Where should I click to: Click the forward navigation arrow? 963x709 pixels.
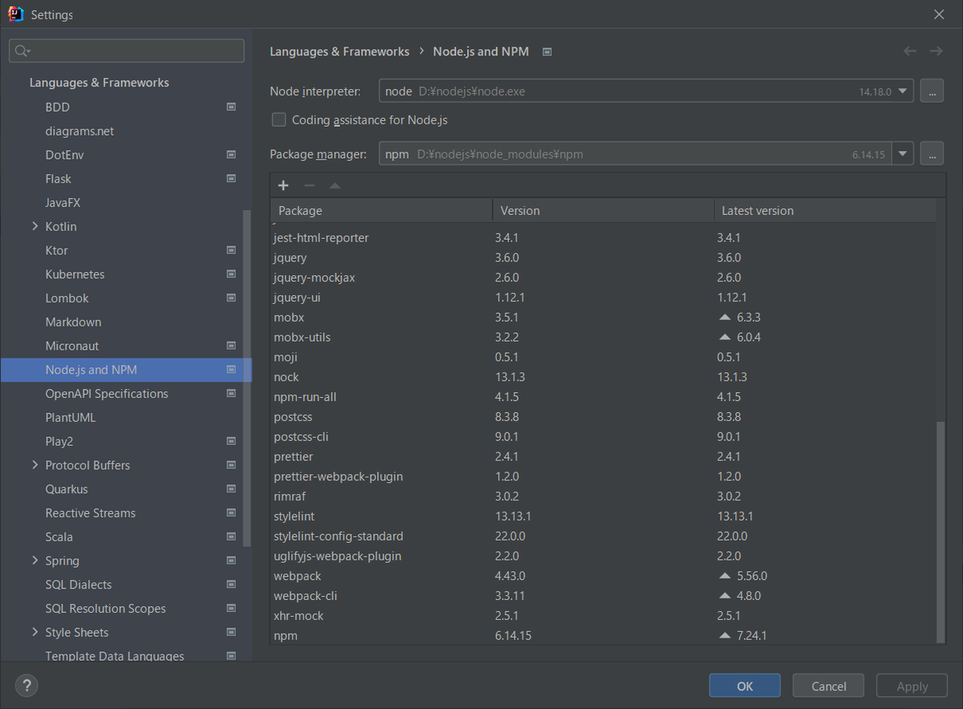coord(936,51)
